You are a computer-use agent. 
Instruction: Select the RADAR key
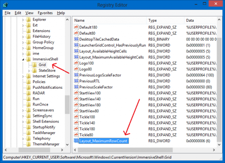[39, 93]
